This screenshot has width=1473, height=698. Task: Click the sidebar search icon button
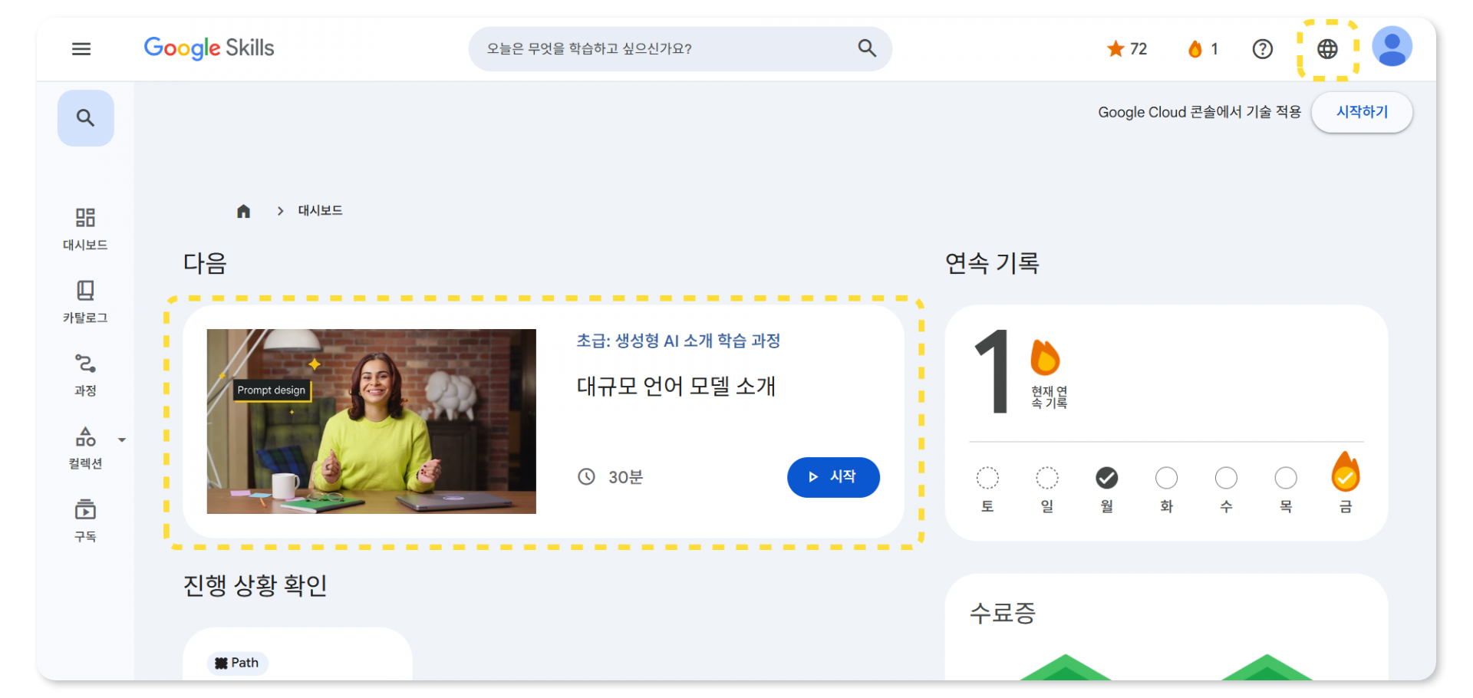pos(86,118)
